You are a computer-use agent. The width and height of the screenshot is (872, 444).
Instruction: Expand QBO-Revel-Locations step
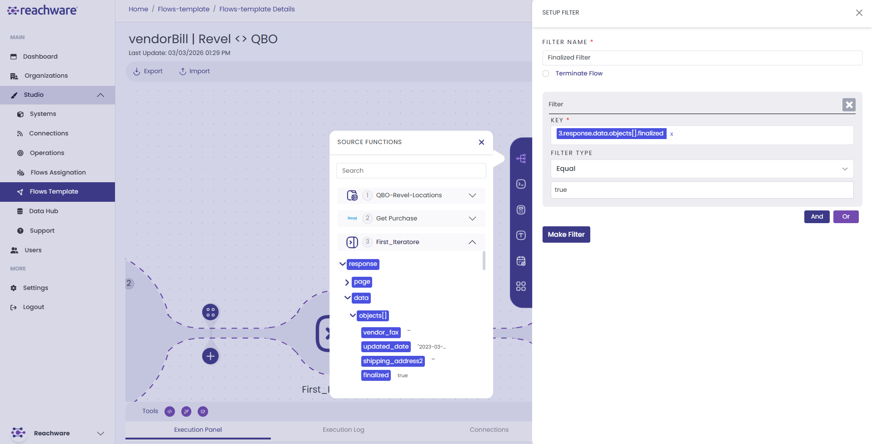pyautogui.click(x=472, y=195)
